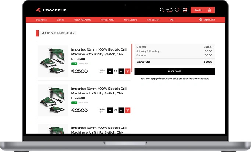The image size is (251, 152).
Task: Click the Grand Total label
Action: pyautogui.click(x=143, y=62)
